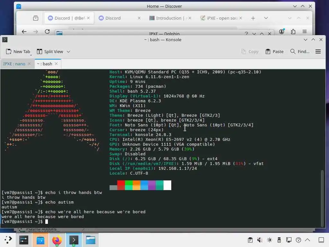Reload the page in the browser
The height and width of the screenshot is (247, 329).
tap(47, 32)
